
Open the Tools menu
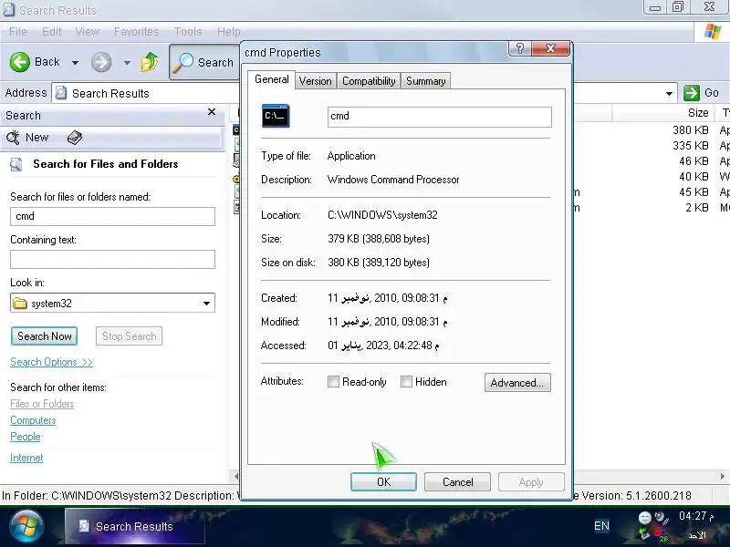point(188,32)
